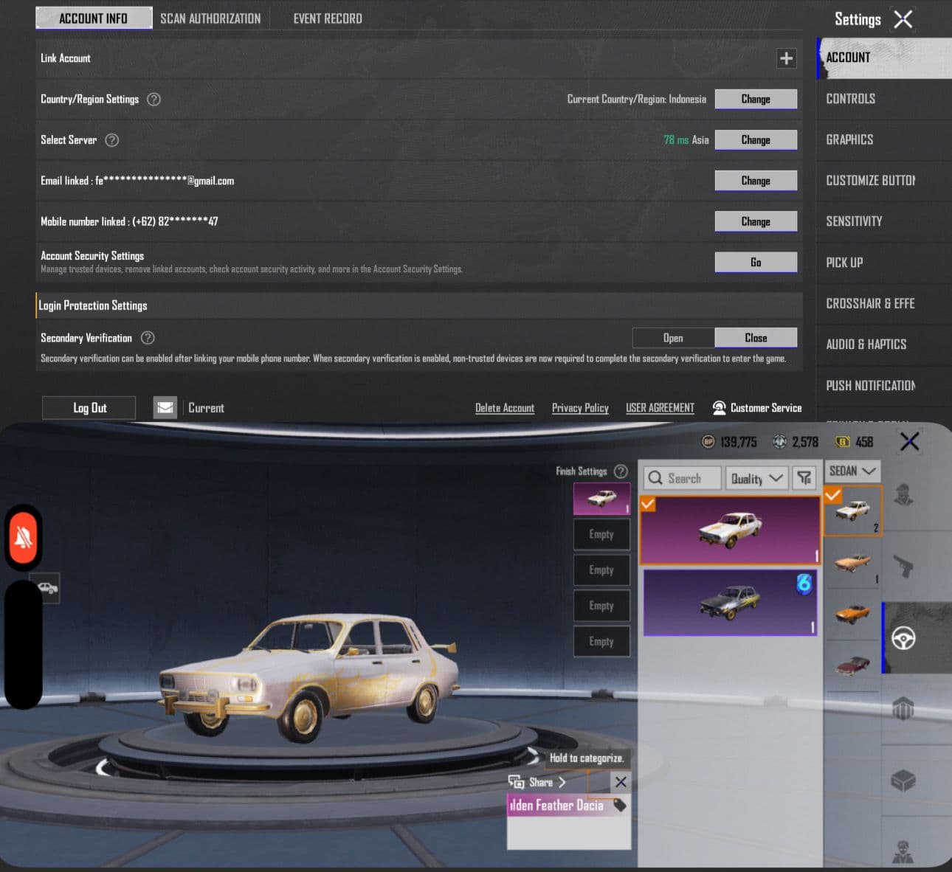The height and width of the screenshot is (872, 952).
Task: Change the linked email address
Action: (x=756, y=181)
